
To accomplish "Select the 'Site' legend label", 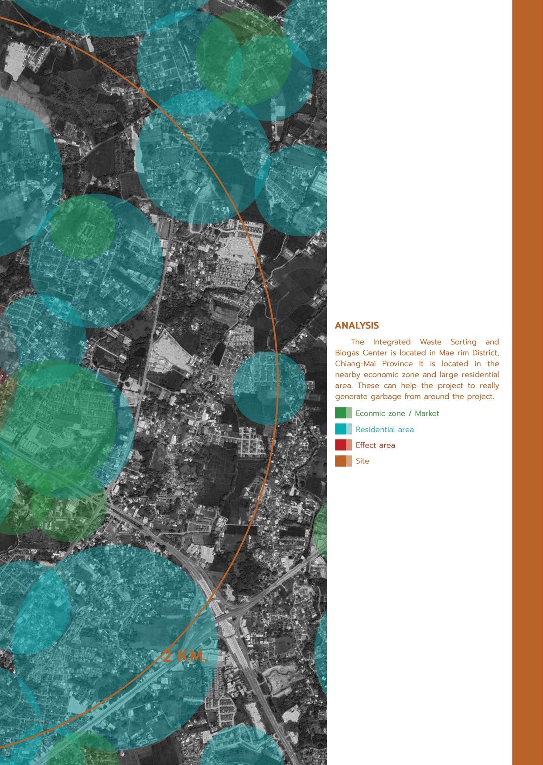I will pyautogui.click(x=362, y=461).
